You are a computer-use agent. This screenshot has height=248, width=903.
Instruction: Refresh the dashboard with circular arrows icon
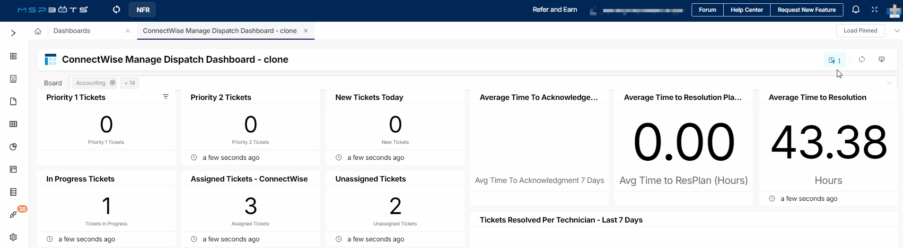coord(862,59)
